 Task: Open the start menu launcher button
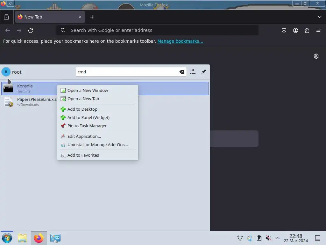point(7,238)
